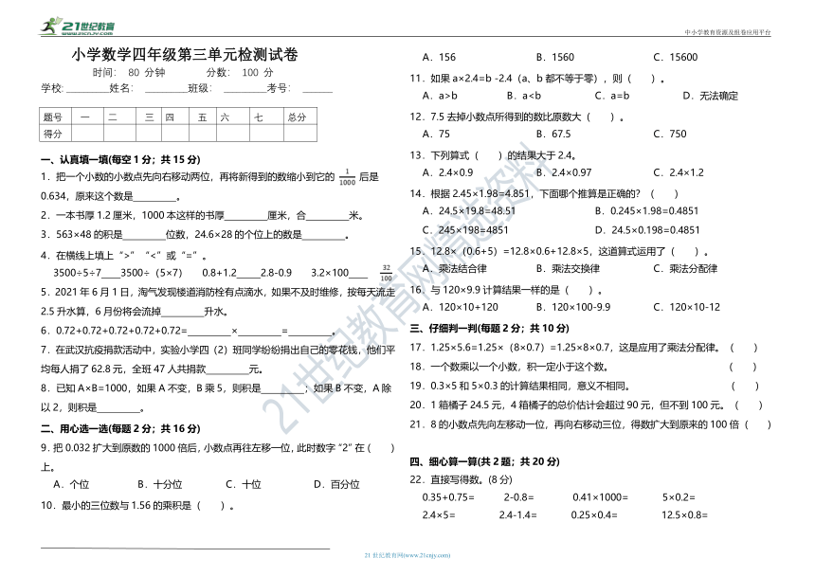
Task: Choose option "B. 乘法交换律" for question 15
Action: [x=568, y=268]
